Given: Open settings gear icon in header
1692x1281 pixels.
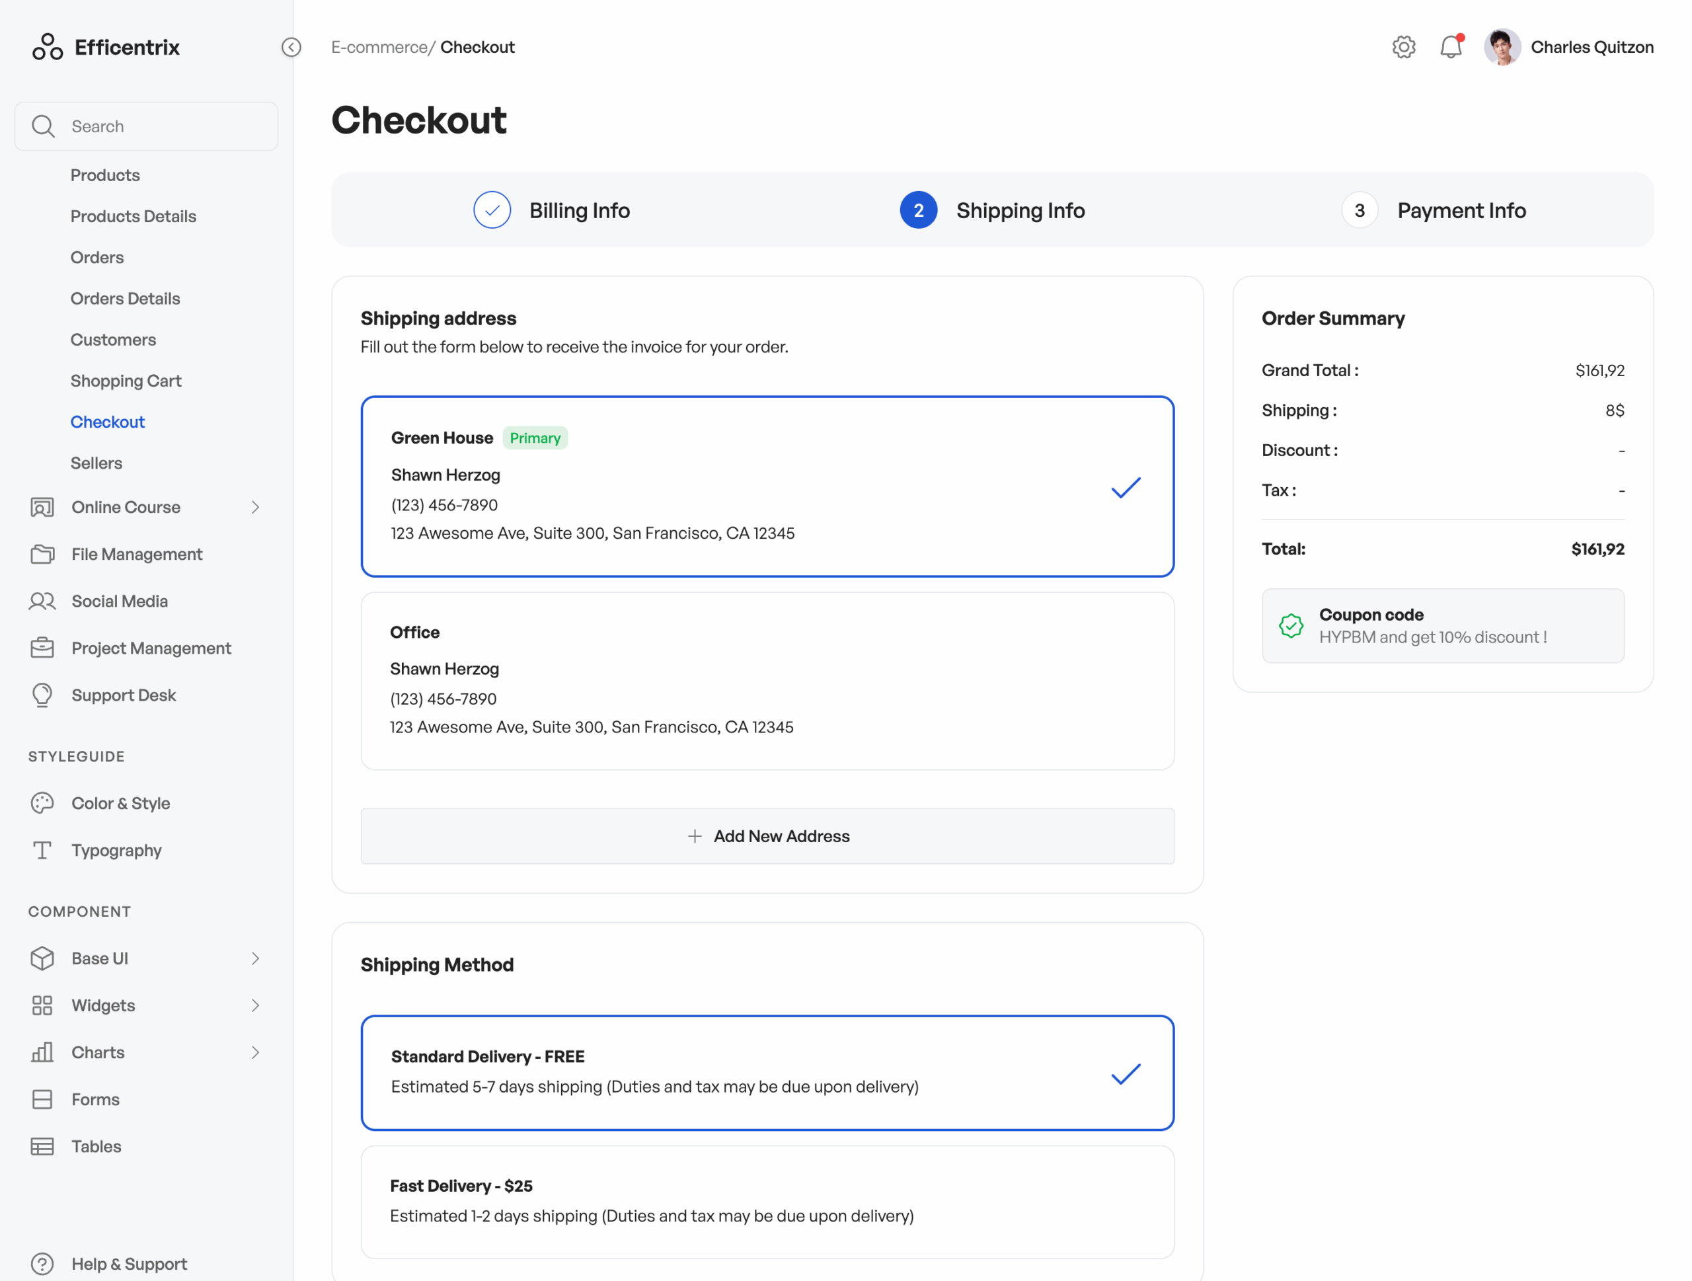Looking at the screenshot, I should (1403, 48).
